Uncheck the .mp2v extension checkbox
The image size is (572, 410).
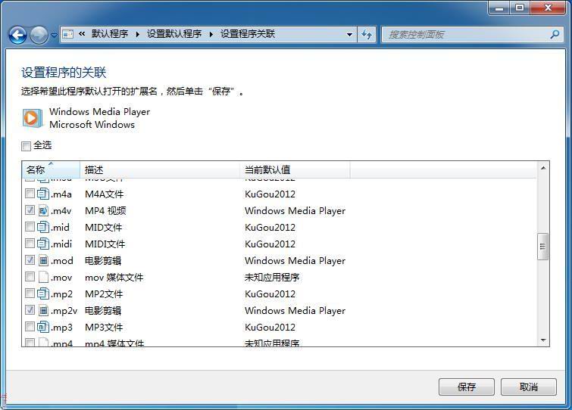[30, 311]
